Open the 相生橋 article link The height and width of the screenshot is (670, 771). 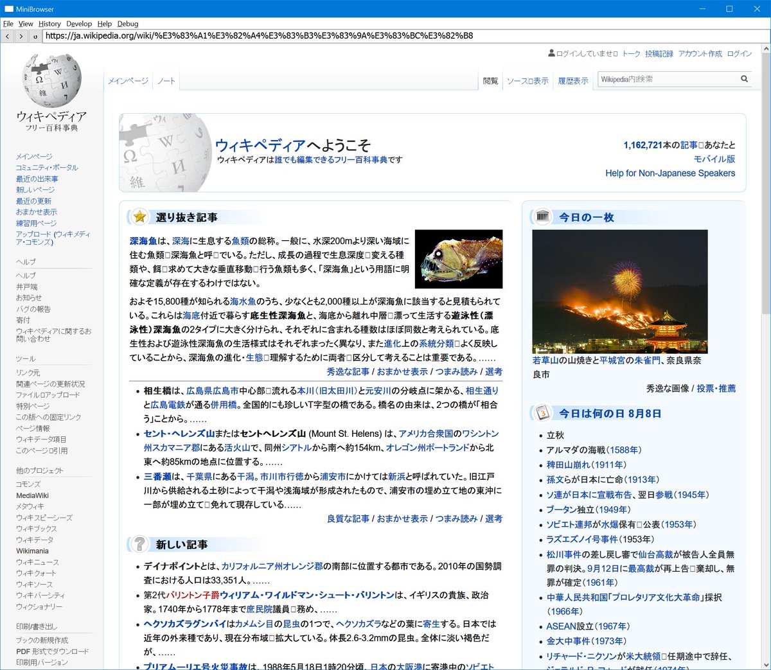pos(157,391)
